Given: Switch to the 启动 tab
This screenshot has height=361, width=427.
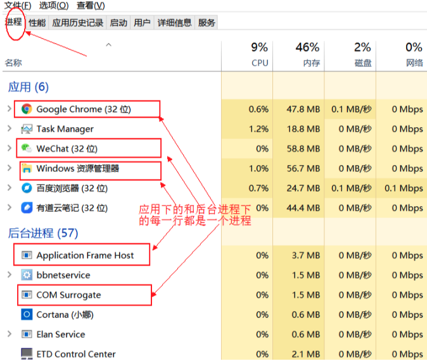Looking at the screenshot, I should 118,23.
